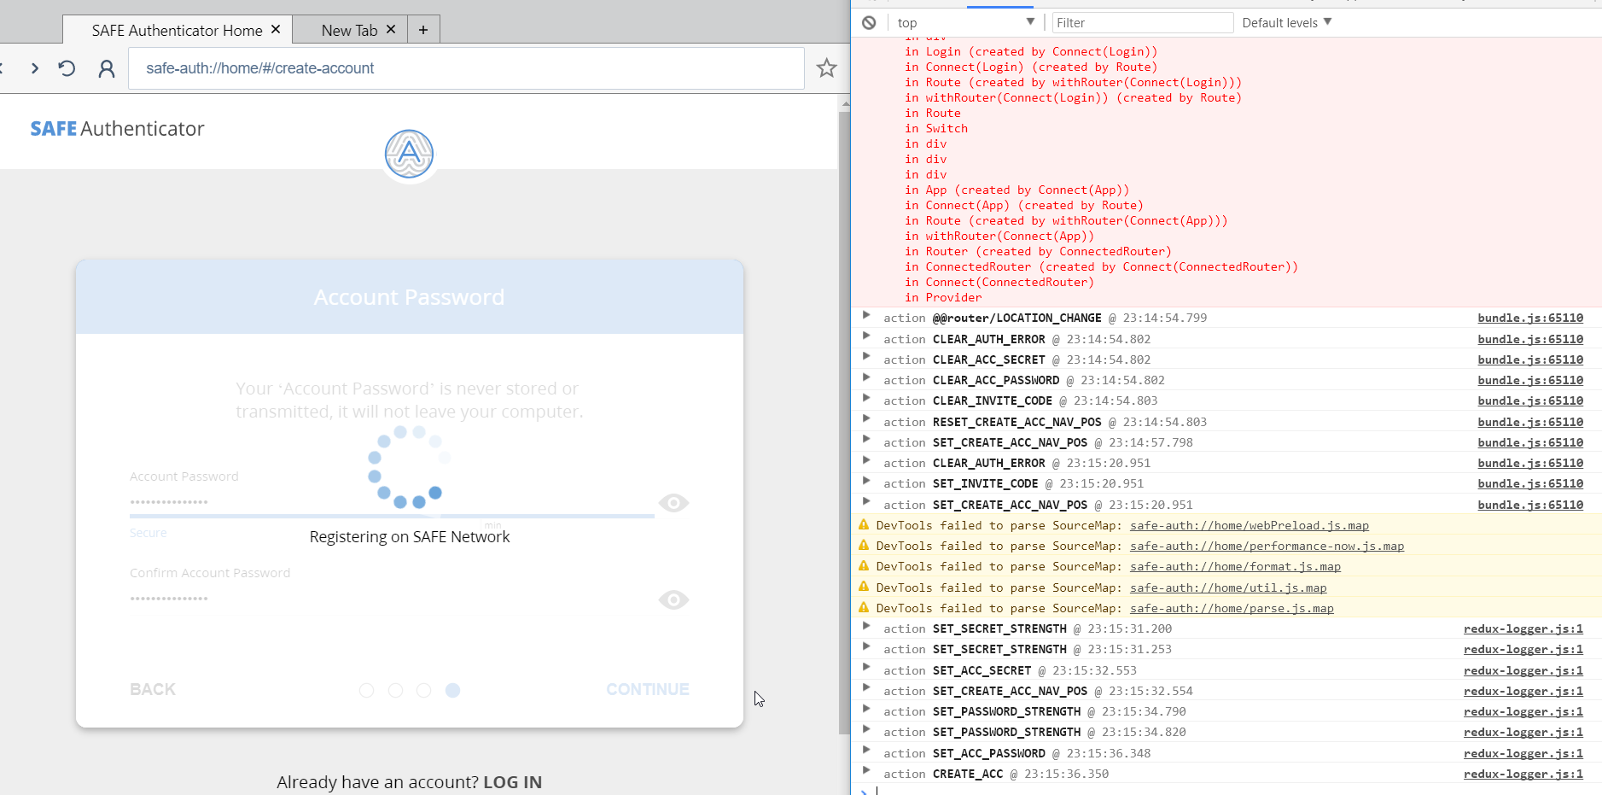Select the first step indicator dot
Viewport: 1602px width, 795px height.
click(x=367, y=690)
